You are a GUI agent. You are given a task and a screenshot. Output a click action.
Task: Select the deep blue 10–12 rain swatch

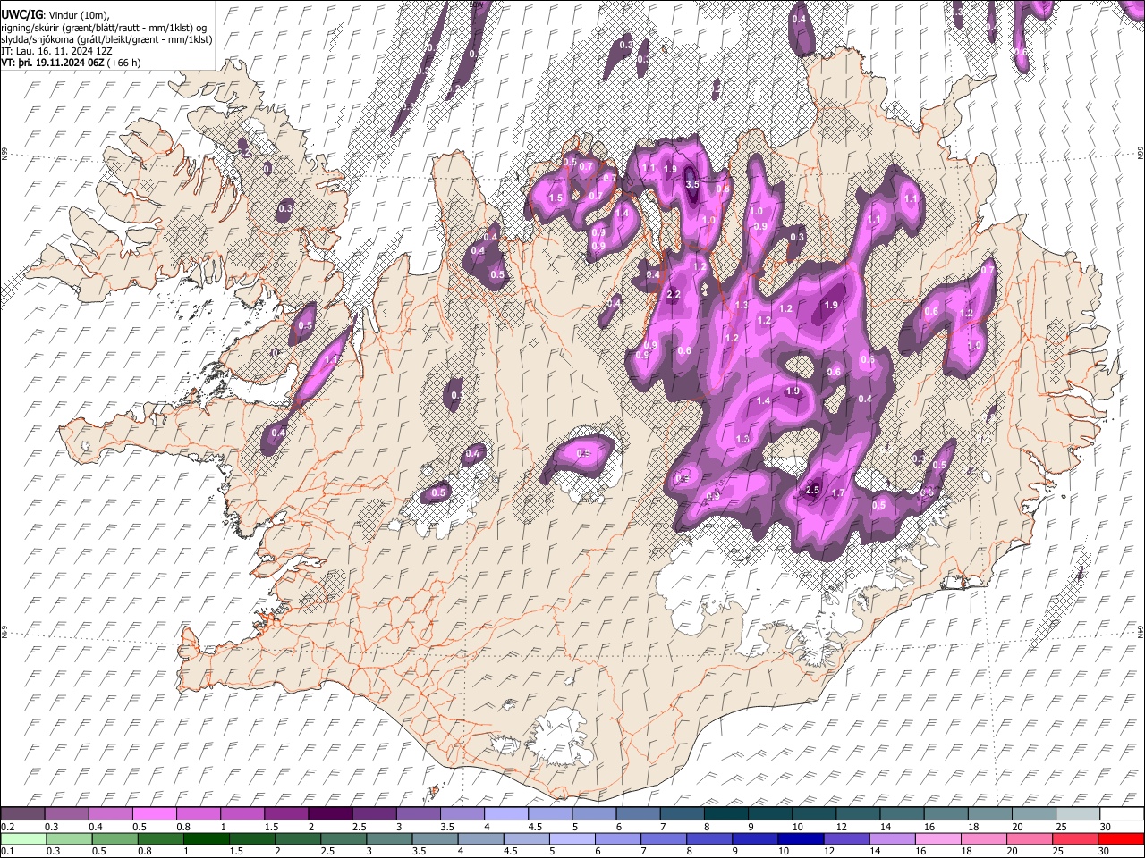click(802, 839)
